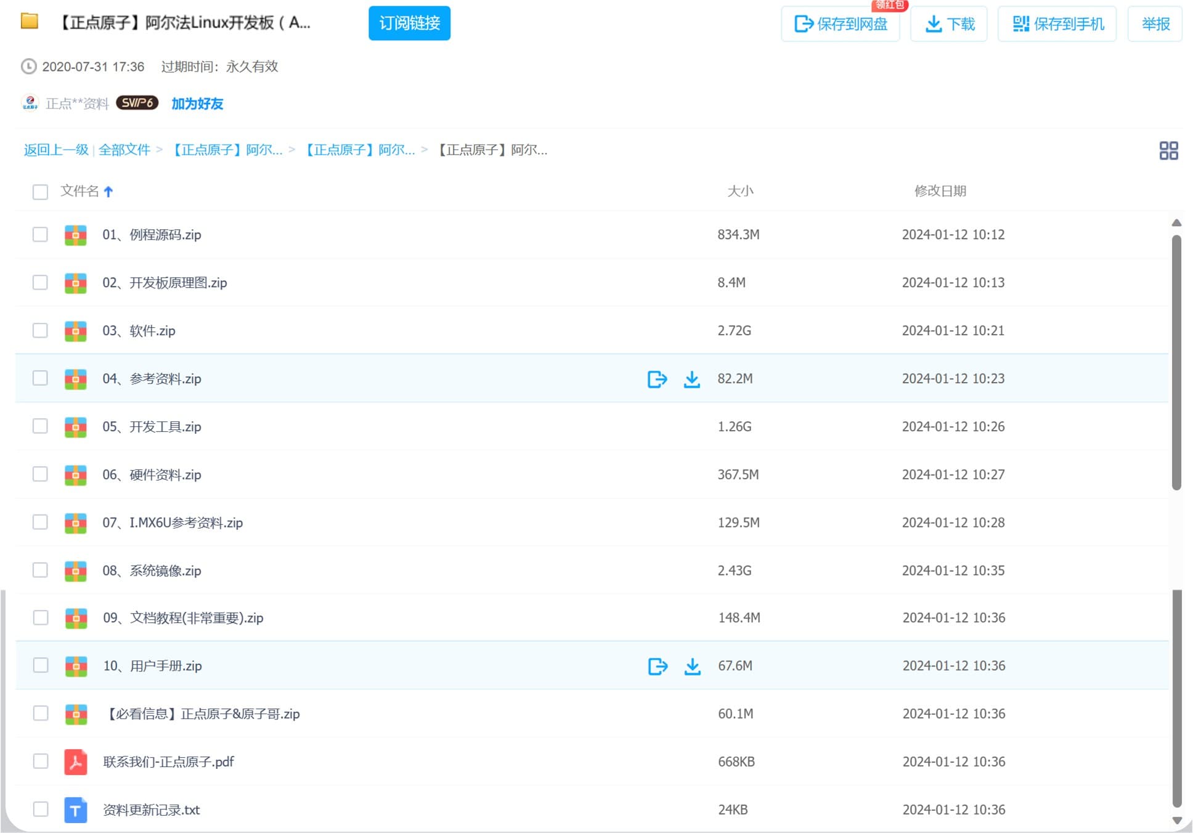Toggle the select-all files checkbox
1193x833 pixels.
pos(40,192)
